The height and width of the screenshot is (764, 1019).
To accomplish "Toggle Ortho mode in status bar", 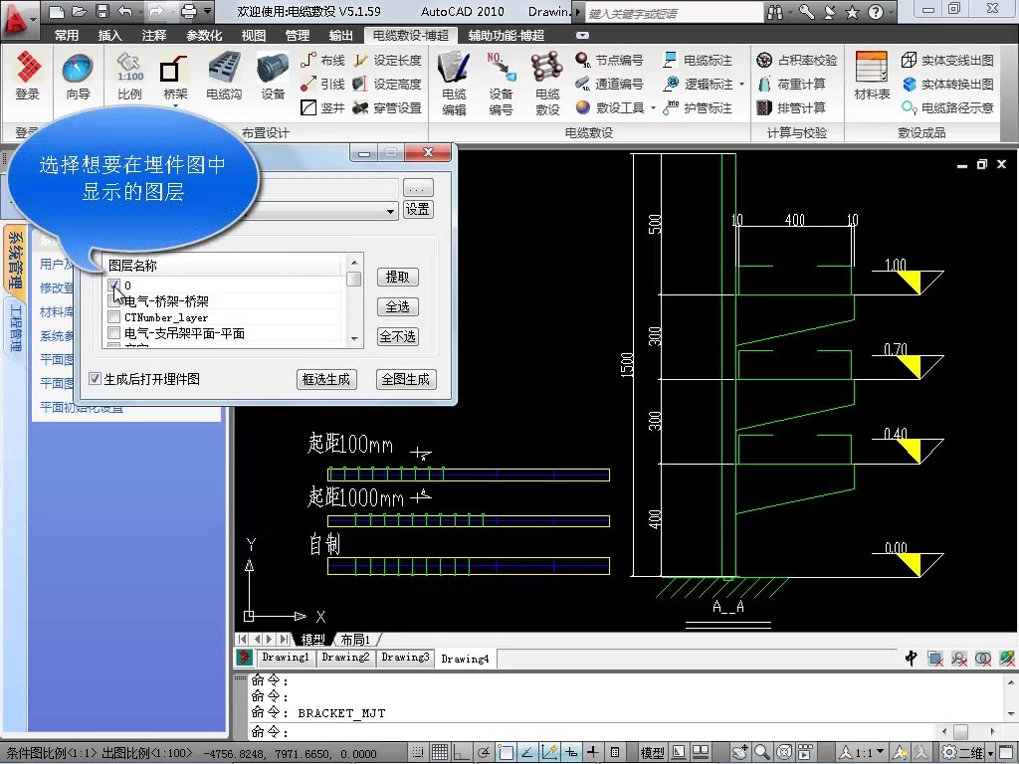I will (462, 753).
